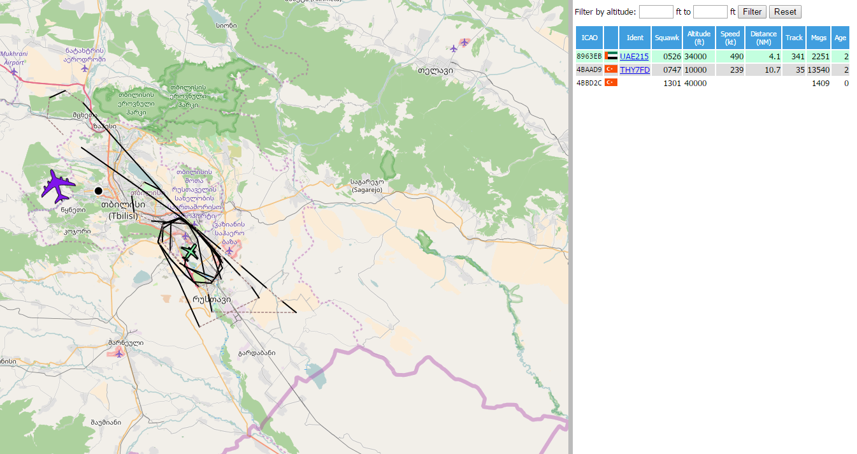This screenshot has width=857, height=454.
Task: Sort table by Msgs column header
Action: 818,38
